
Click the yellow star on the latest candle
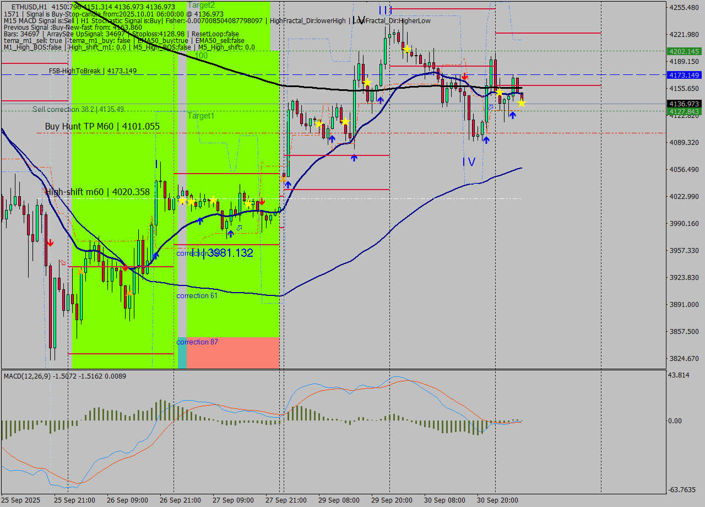(x=521, y=103)
